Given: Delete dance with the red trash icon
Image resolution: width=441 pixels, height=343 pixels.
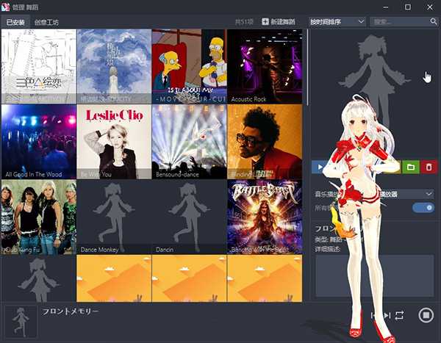Looking at the screenshot, I should pos(429,167).
